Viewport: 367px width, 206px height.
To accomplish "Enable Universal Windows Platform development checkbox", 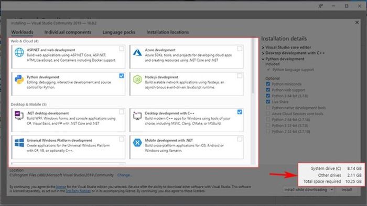I will coord(122,139).
